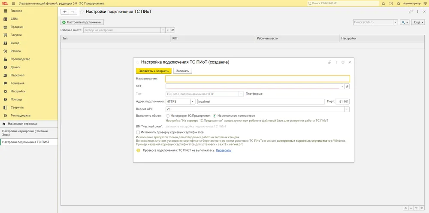Expand the ККТ selection dropdown
This screenshot has height=213, width=429.
tap(342, 86)
